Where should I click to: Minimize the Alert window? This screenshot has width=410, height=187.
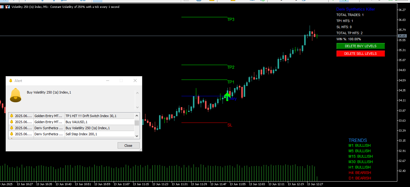click(x=107, y=80)
